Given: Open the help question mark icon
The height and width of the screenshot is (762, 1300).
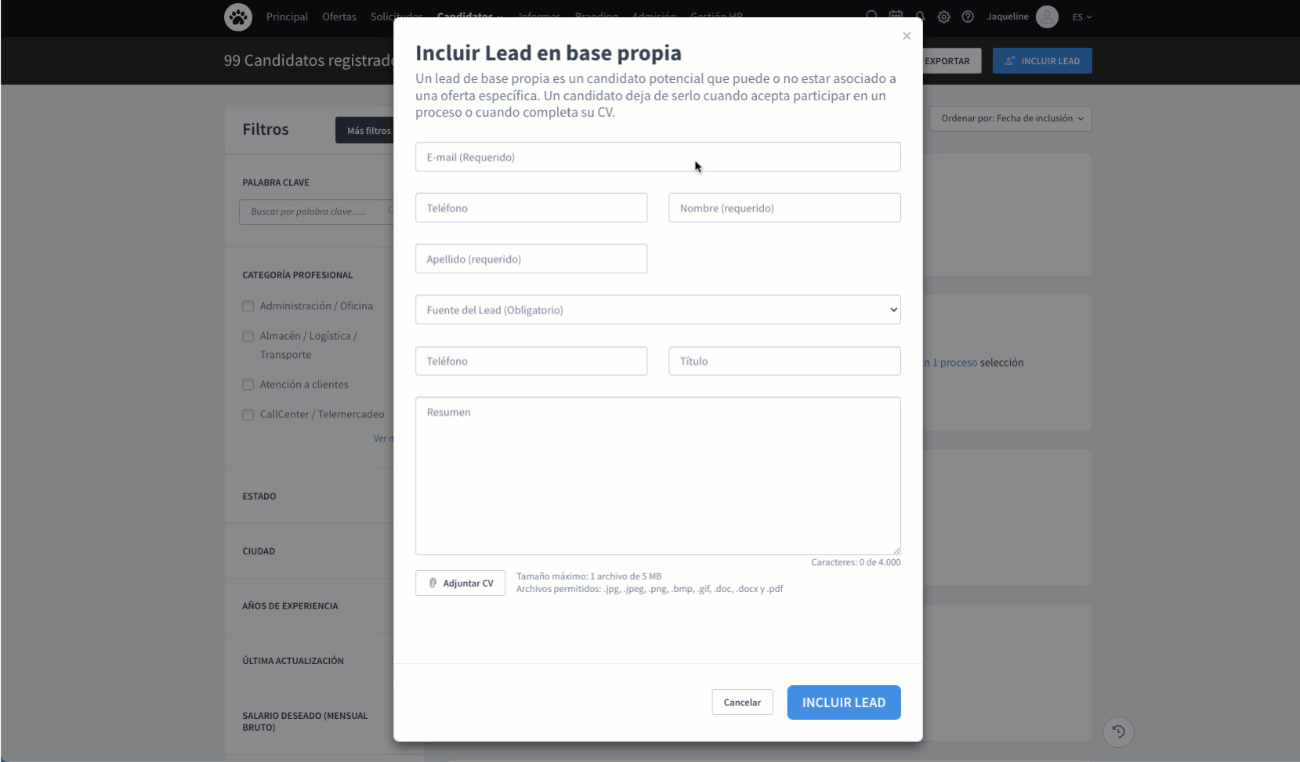Looking at the screenshot, I should 968,16.
